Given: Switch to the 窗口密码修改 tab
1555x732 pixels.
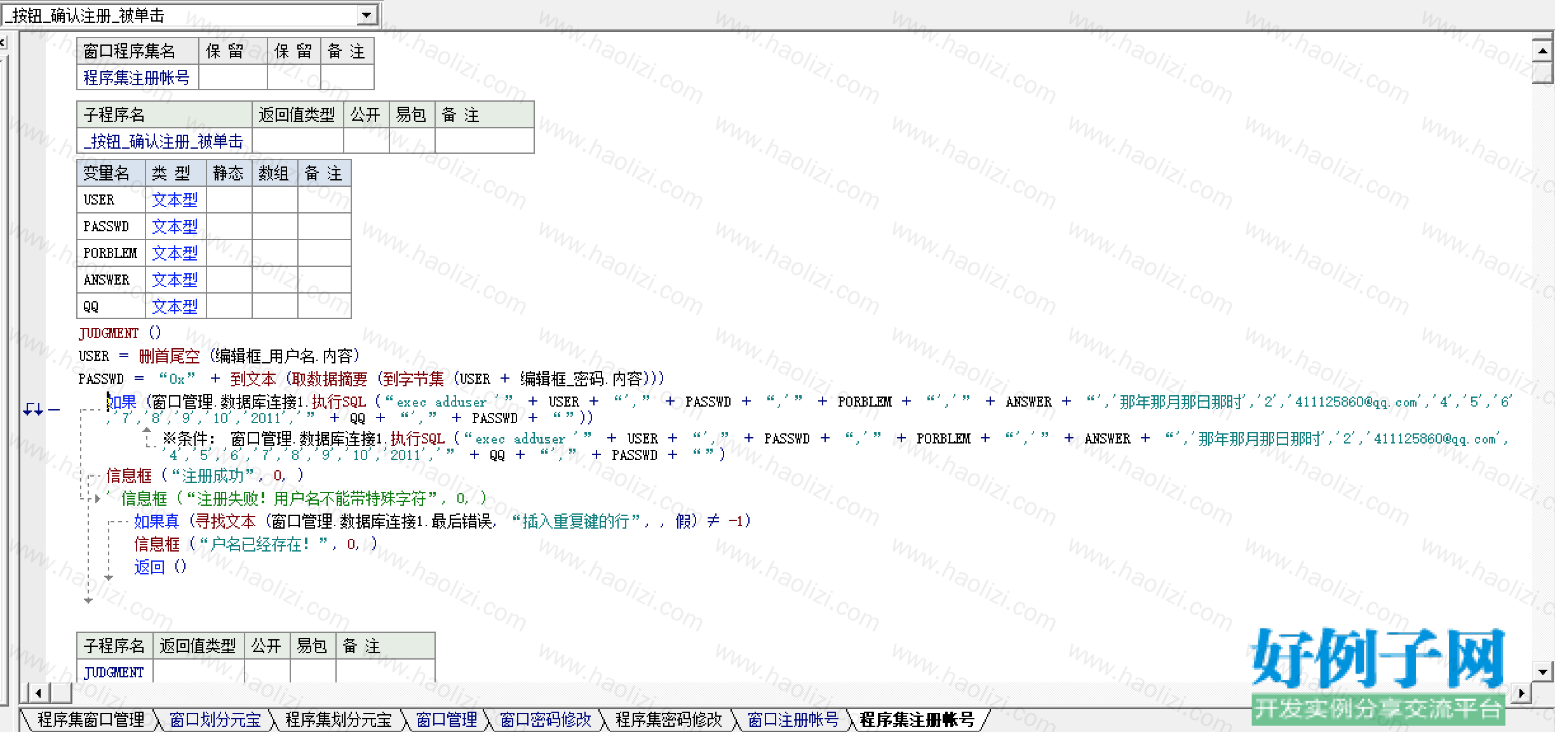Looking at the screenshot, I should coord(545,720).
